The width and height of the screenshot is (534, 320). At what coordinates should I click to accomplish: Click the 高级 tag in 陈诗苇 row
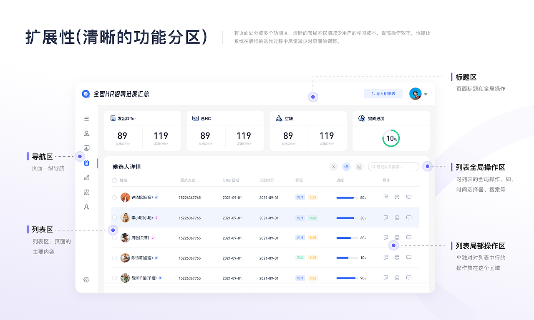[300, 258]
